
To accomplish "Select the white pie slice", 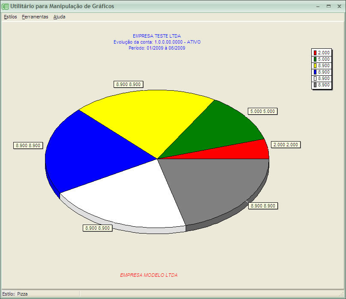I will click(132, 198).
